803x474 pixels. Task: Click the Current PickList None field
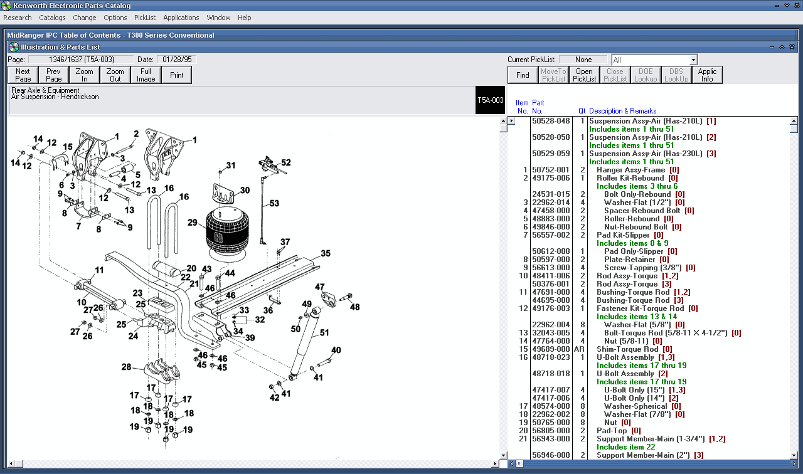(x=583, y=60)
